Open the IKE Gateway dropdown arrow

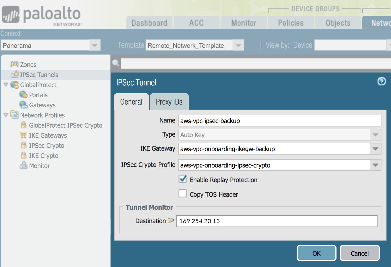point(375,149)
